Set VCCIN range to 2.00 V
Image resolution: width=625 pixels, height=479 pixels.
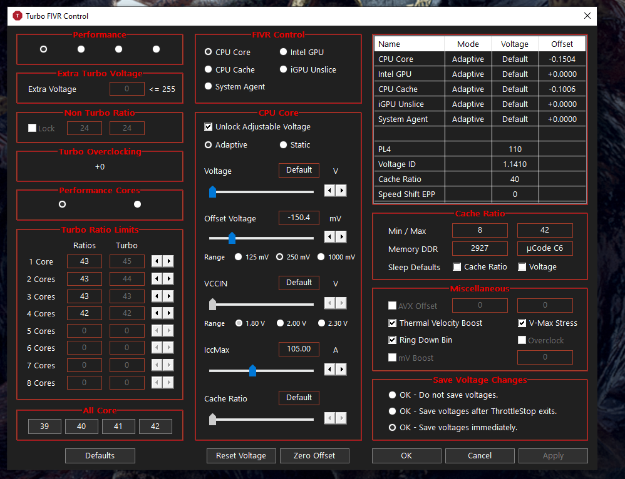pos(291,323)
